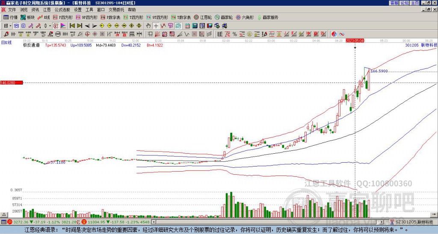
Task: Click the 赢家服务 toolbar button
Action: 268,17
